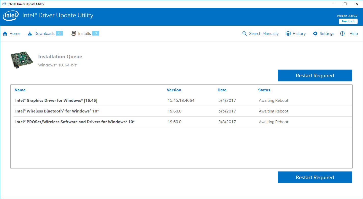Image resolution: width=363 pixels, height=199 pixels.
Task: Open the Home tab label
Action: (x=15, y=34)
